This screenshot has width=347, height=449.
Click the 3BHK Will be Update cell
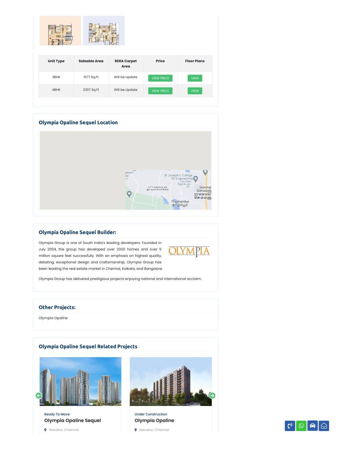[126, 77]
